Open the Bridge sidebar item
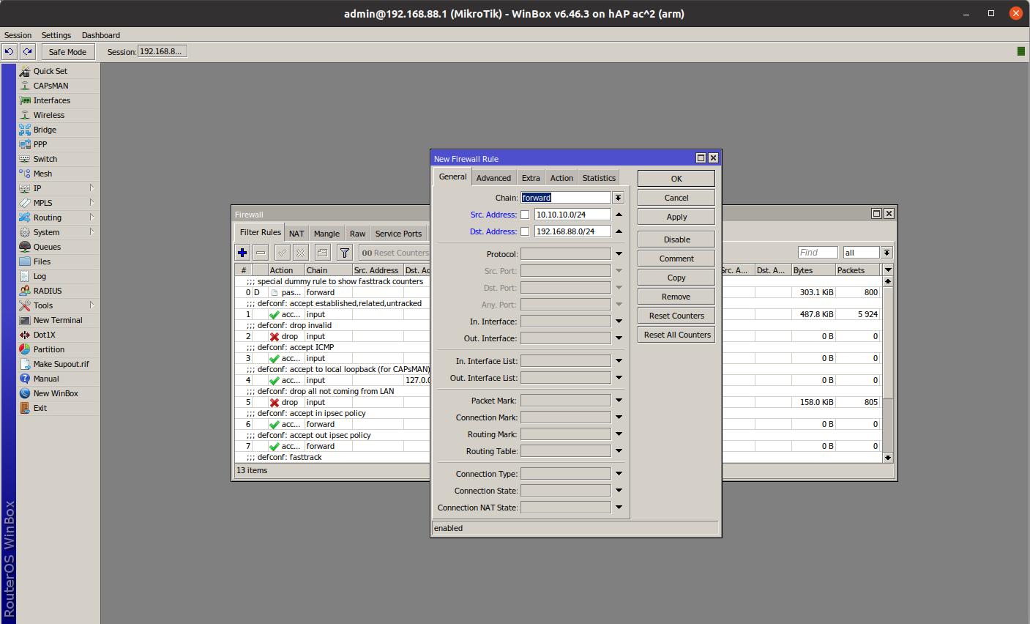Viewport: 1030px width, 624px height. point(45,130)
